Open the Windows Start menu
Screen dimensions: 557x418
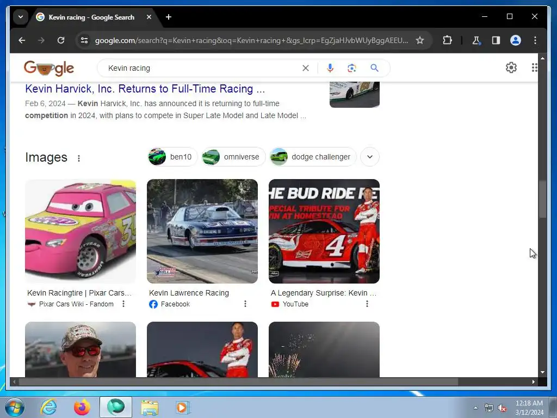[x=15, y=407]
